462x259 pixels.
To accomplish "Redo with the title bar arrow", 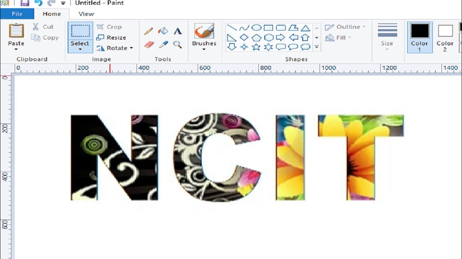I will [52, 3].
